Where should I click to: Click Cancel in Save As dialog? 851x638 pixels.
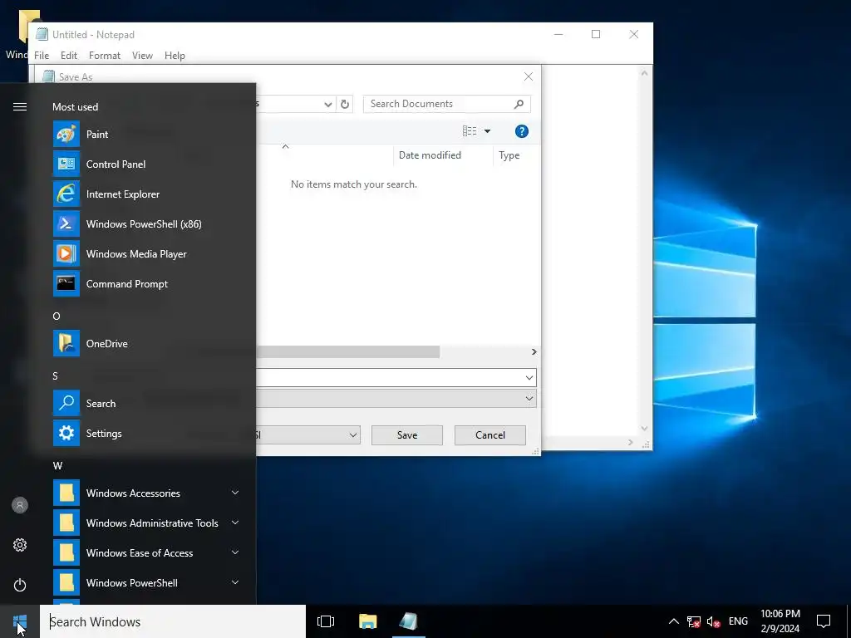(x=490, y=435)
